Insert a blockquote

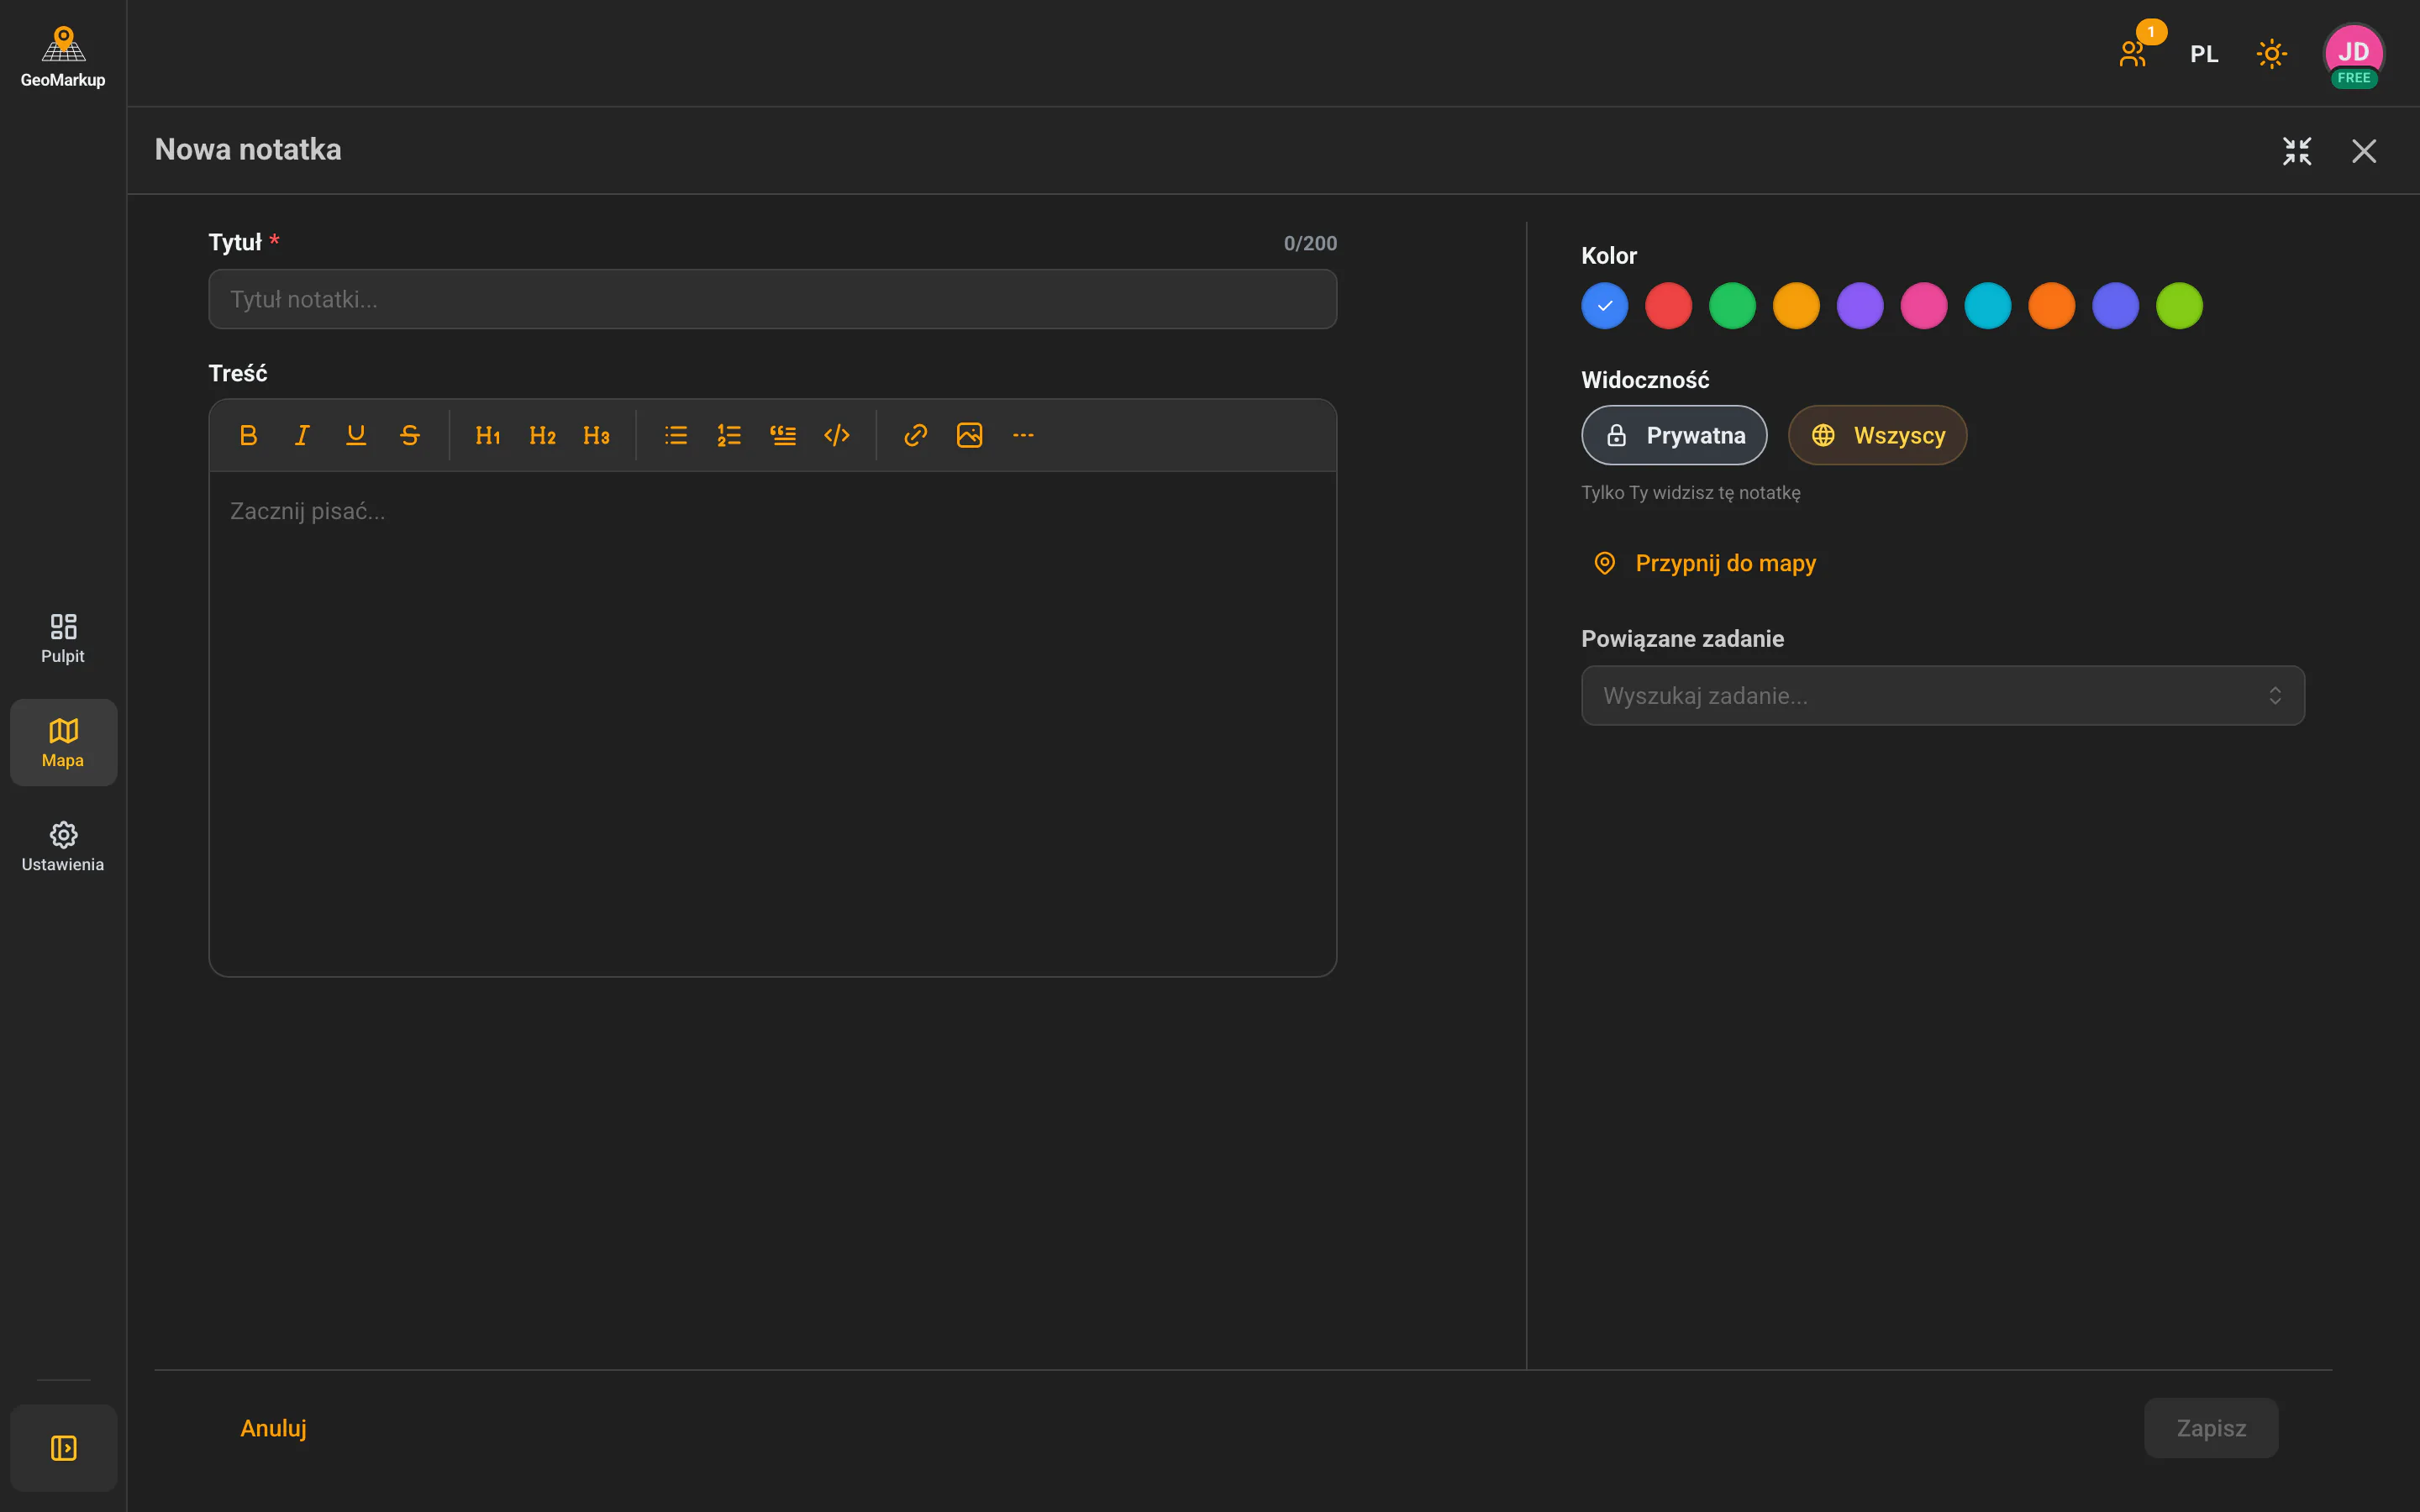[x=783, y=435]
